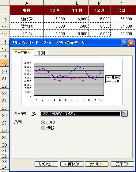Click the range selector icon beside データ範囲 field
This screenshot has height=172, width=136.
pyautogui.click(x=125, y=113)
